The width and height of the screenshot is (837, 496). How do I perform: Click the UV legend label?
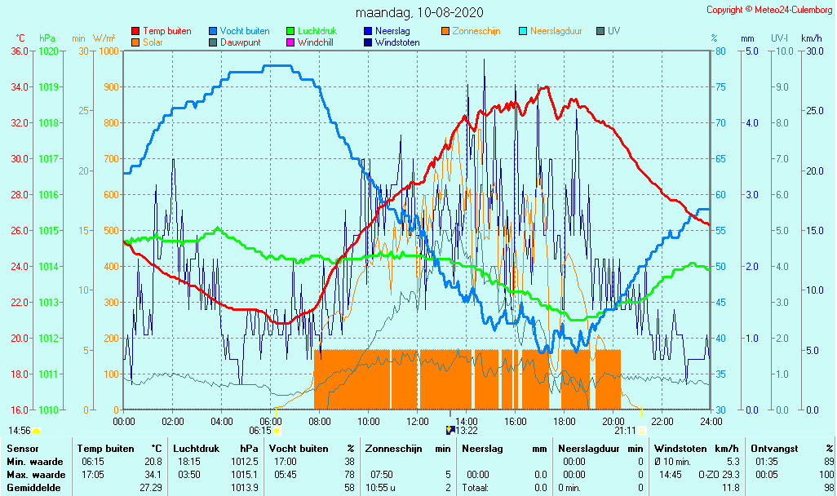pyautogui.click(x=614, y=31)
